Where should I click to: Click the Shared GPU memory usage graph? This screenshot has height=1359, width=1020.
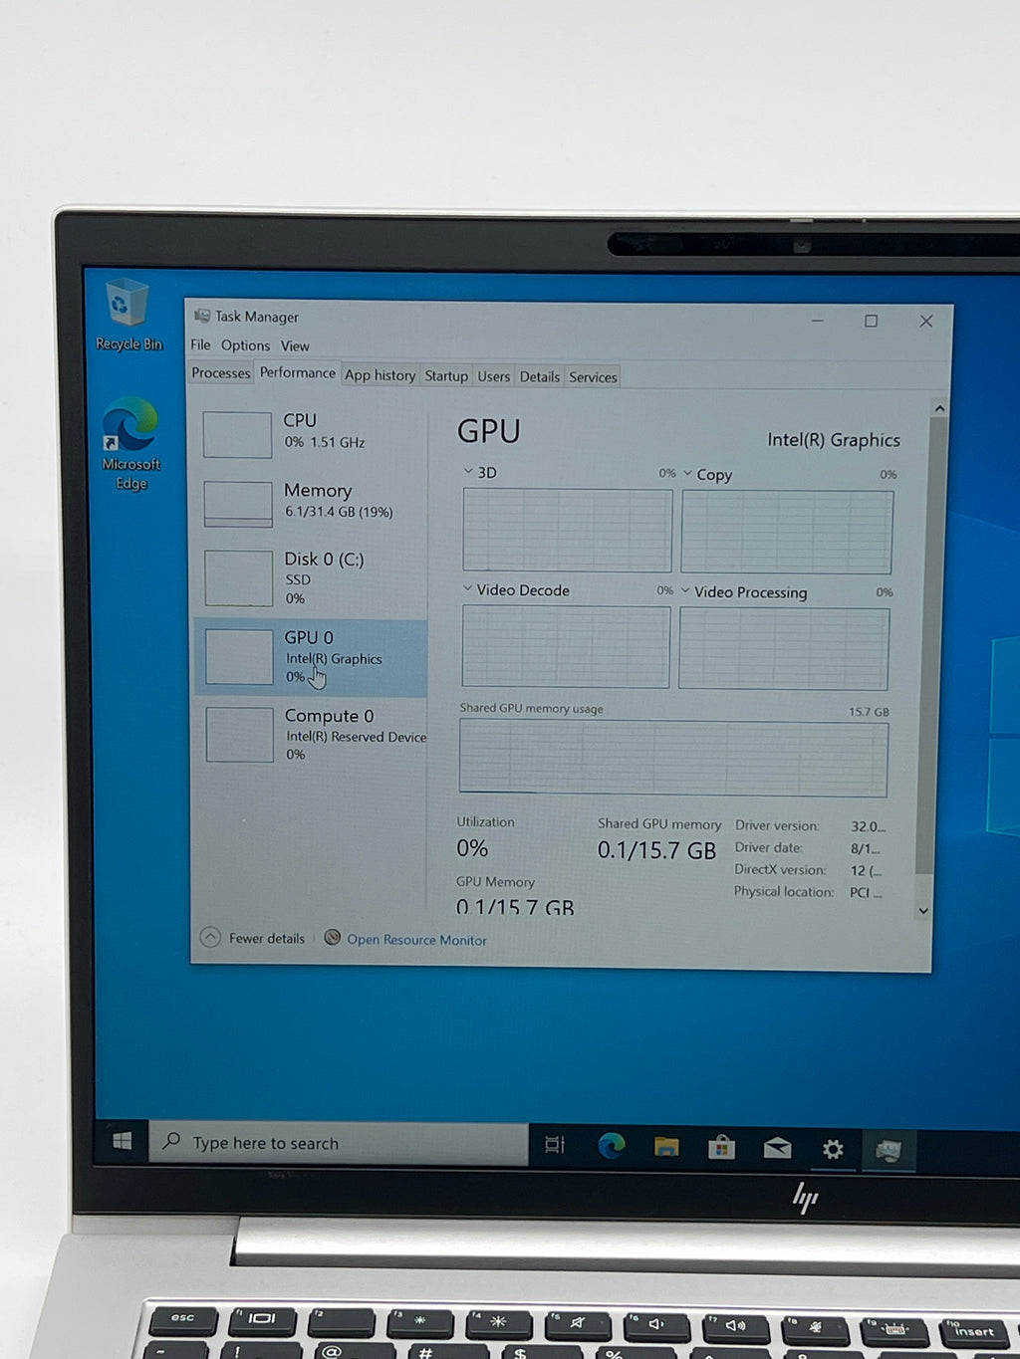tap(673, 758)
